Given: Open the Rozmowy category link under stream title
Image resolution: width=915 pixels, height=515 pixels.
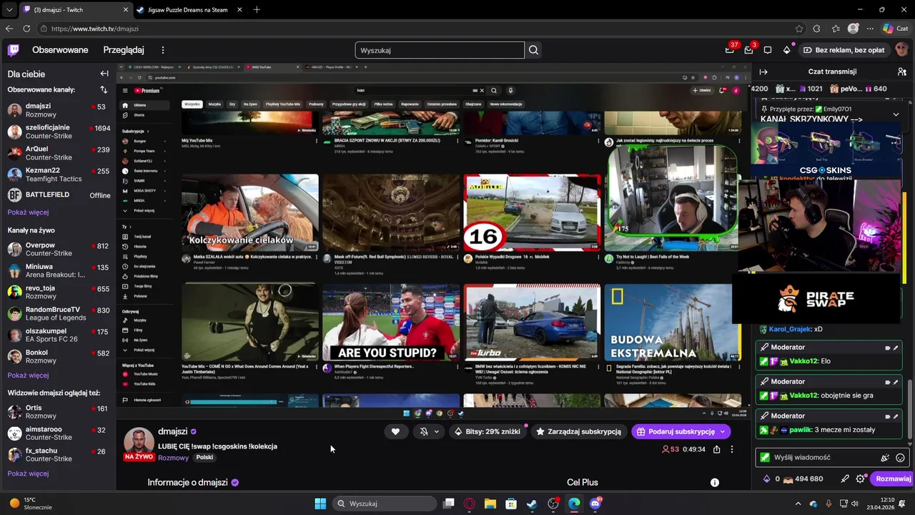Looking at the screenshot, I should pyautogui.click(x=173, y=458).
